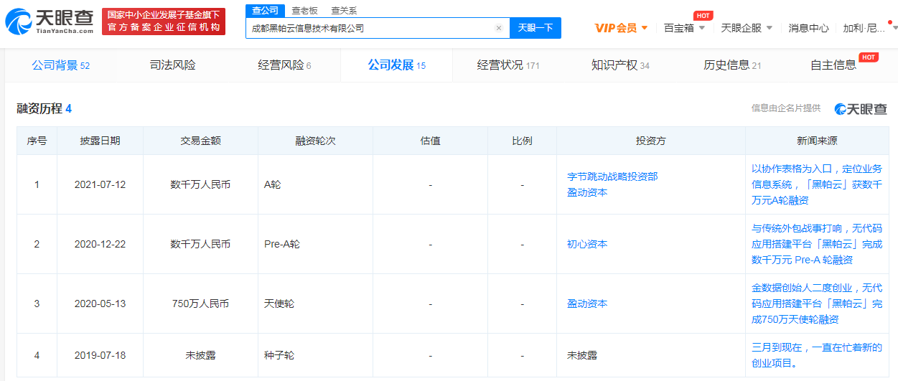Select the 公司发展 tab
The width and height of the screenshot is (898, 381).
point(396,65)
